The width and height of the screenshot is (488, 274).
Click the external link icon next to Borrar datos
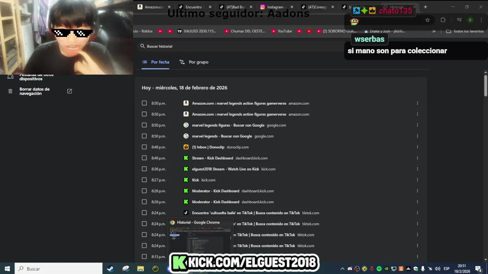(x=69, y=91)
